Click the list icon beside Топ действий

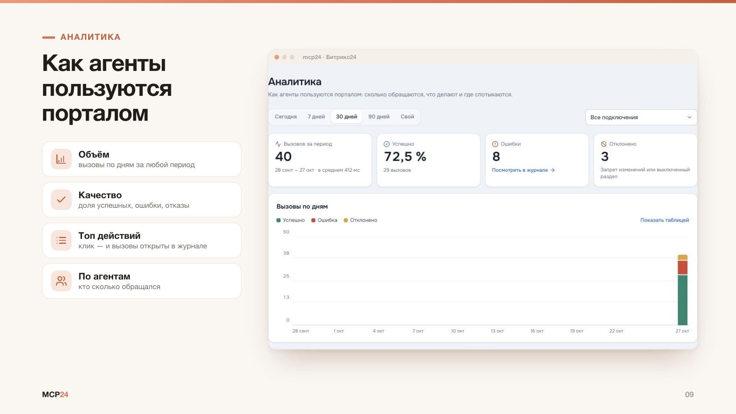[61, 240]
